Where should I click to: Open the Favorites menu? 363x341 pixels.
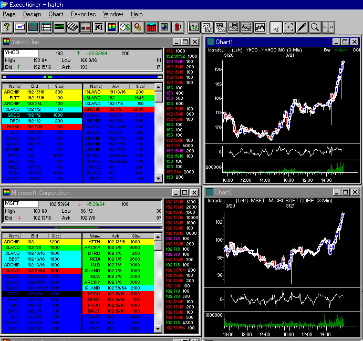pyautogui.click(x=84, y=14)
